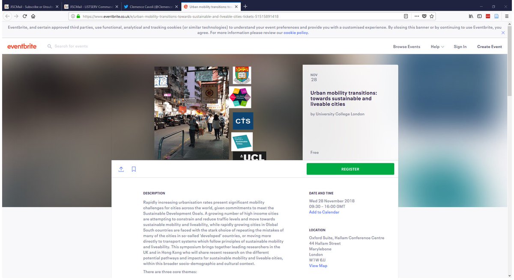Click the '09:30 – 16:00 GMT' time text
Image resolution: width=514 pixels, height=280 pixels.
(x=327, y=206)
